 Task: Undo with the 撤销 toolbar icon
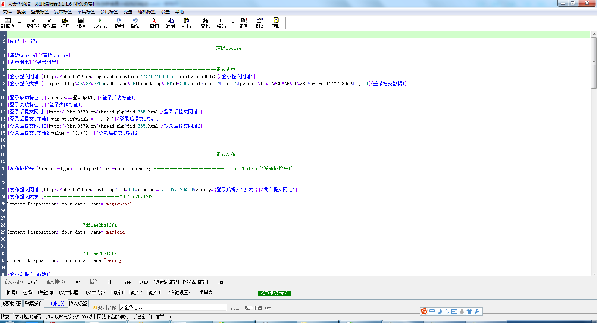pos(119,21)
